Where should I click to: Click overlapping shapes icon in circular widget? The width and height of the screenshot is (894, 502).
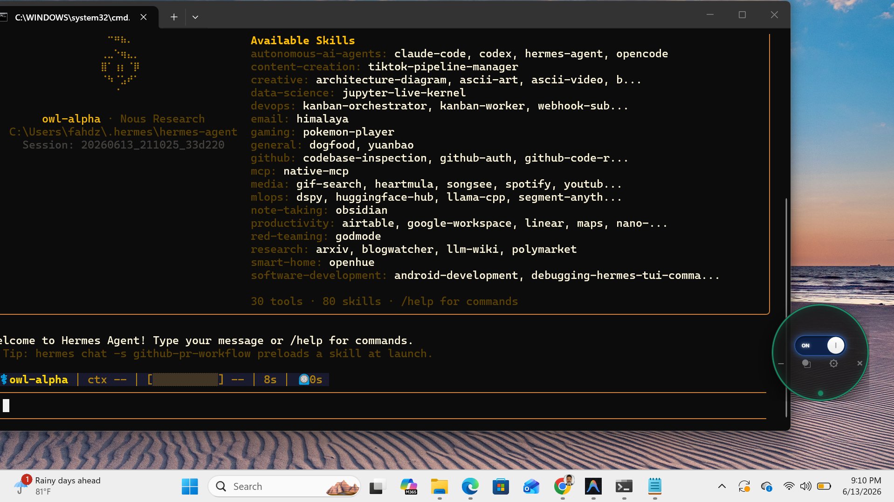coord(806,363)
